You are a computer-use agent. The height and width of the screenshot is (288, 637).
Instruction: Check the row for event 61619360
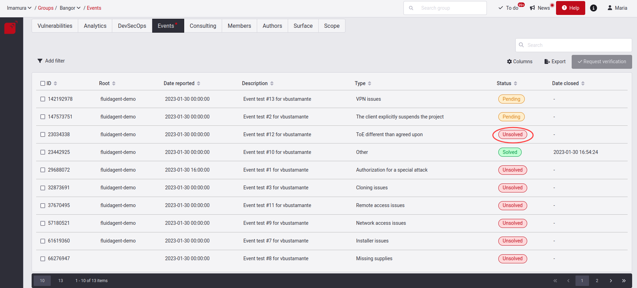pyautogui.click(x=43, y=241)
